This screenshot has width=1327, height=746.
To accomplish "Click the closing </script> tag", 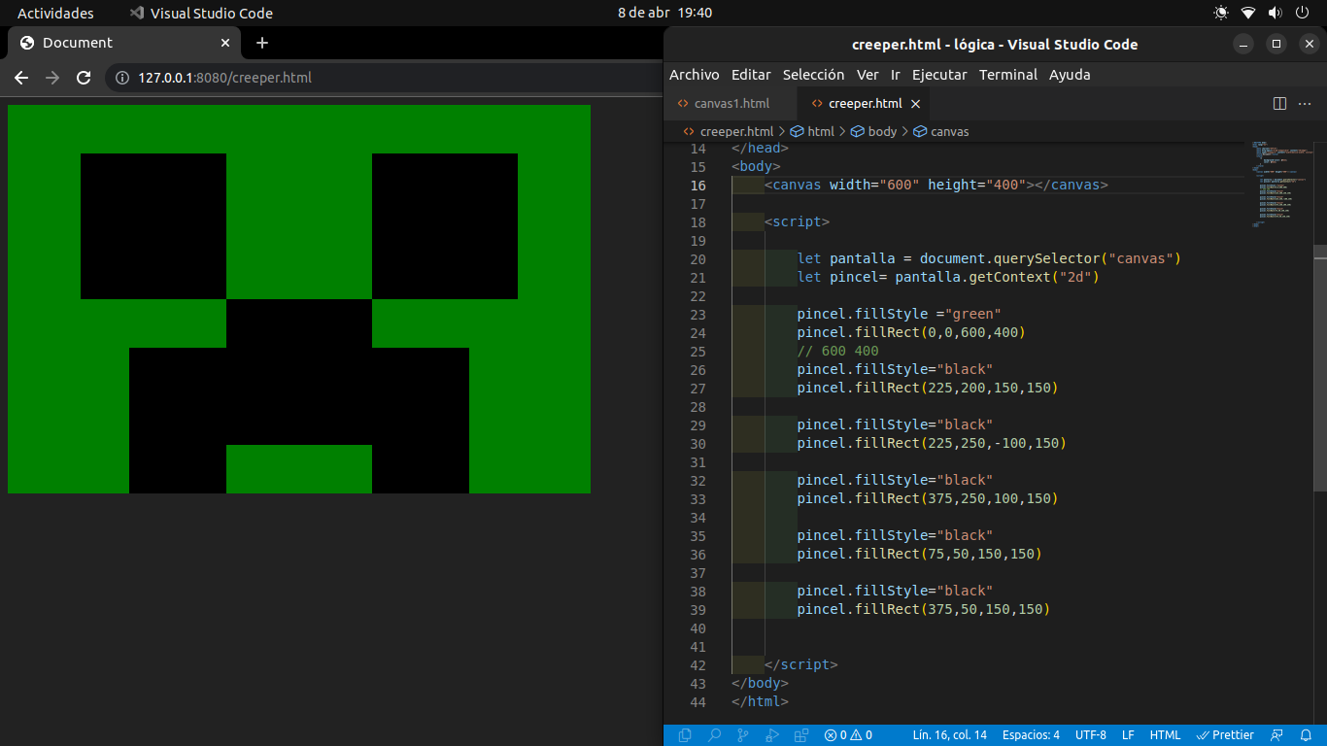I will click(x=800, y=664).
